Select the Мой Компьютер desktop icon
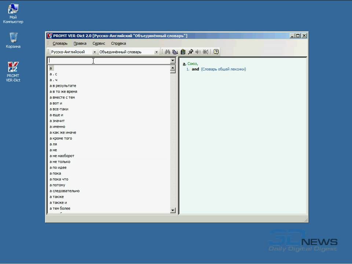This screenshot has height=264, width=352. coord(13,14)
